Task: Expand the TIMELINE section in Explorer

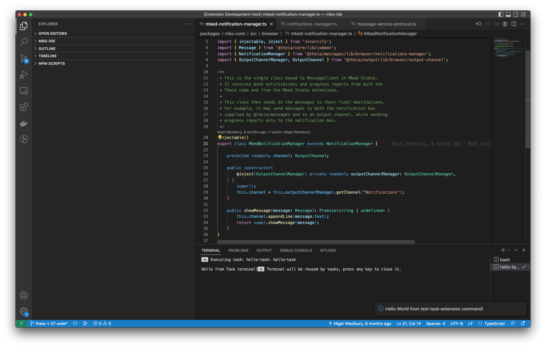Action: [x=48, y=56]
